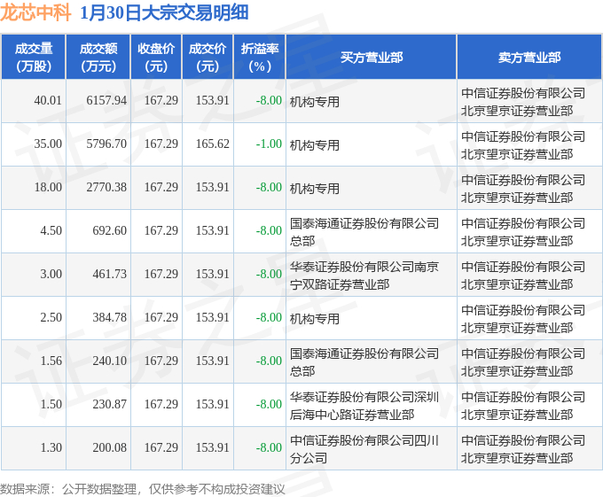The width and height of the screenshot is (603, 497).
Task: Click the amount cell 230.87
Action: click(x=109, y=405)
